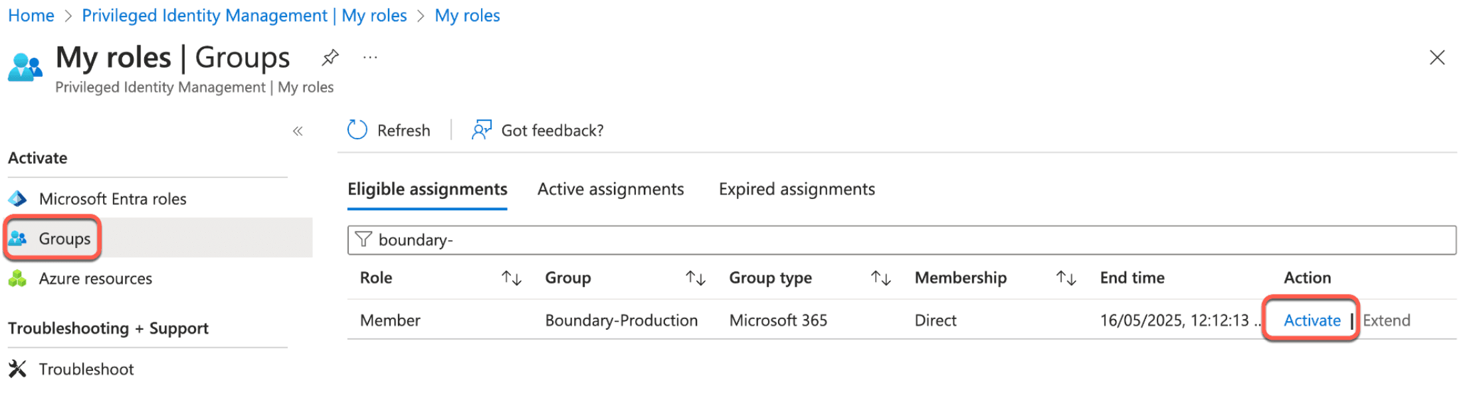Open the Got feedback? link

click(x=552, y=131)
